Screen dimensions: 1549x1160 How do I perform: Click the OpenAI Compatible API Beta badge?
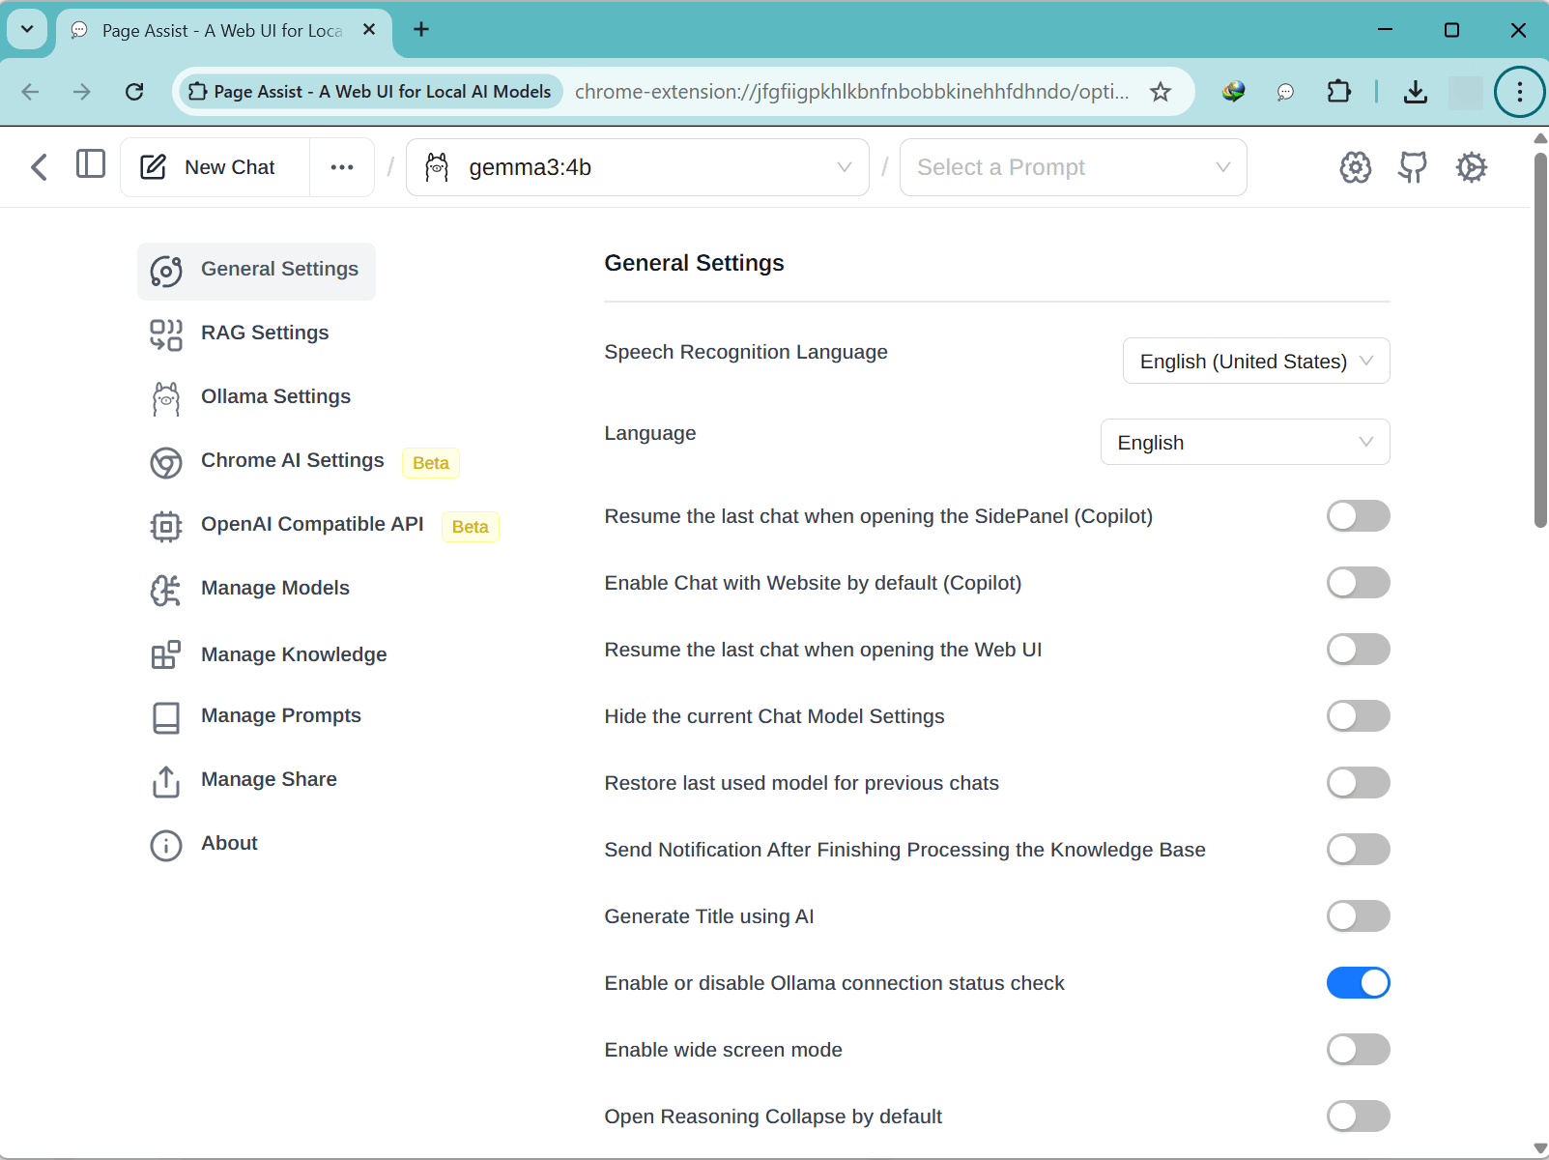[x=471, y=527]
